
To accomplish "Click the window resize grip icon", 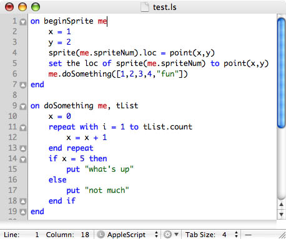I will [x=282, y=235].
